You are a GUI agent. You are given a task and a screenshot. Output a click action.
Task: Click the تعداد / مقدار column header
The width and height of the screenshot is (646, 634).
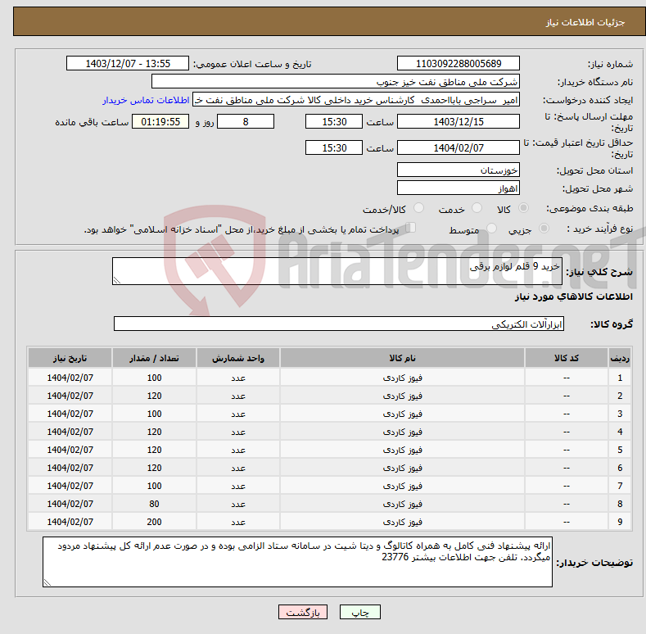coord(154,358)
